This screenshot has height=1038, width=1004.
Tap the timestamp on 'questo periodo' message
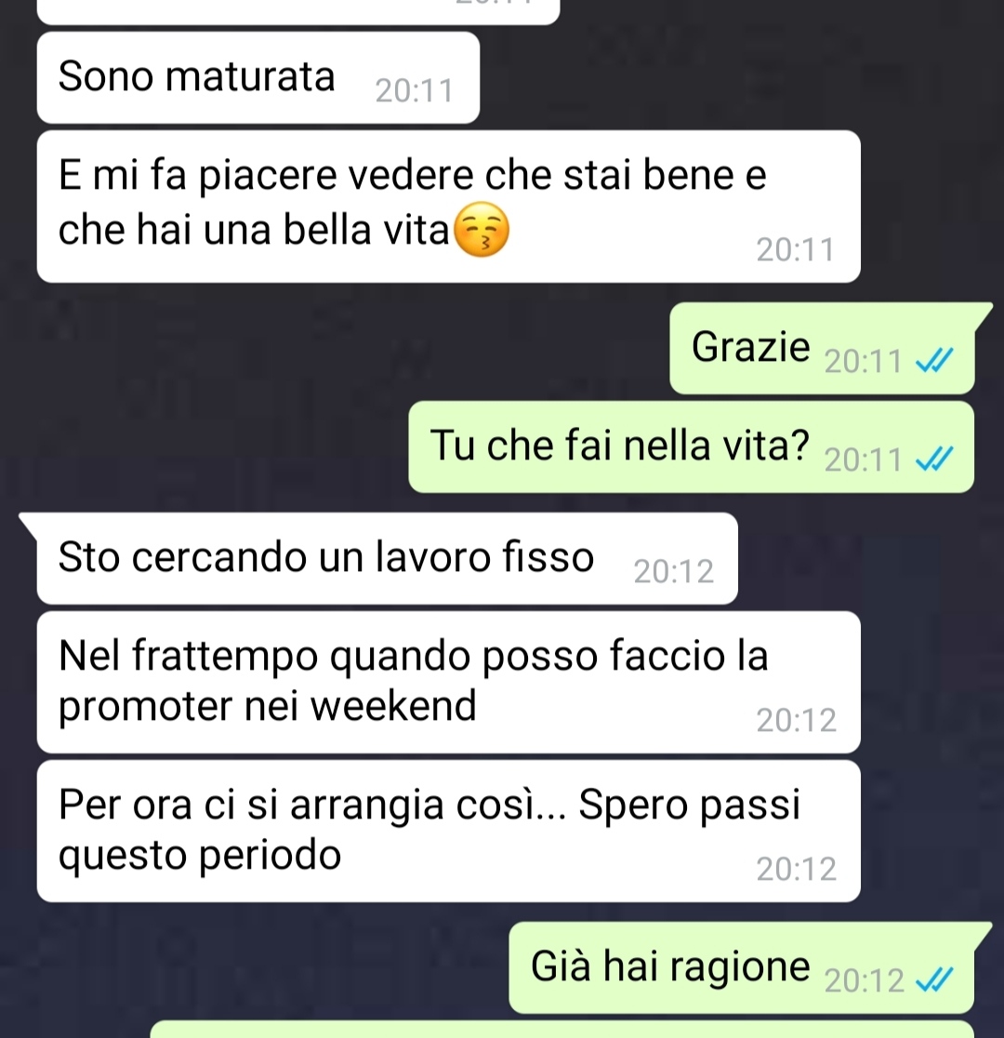point(796,870)
